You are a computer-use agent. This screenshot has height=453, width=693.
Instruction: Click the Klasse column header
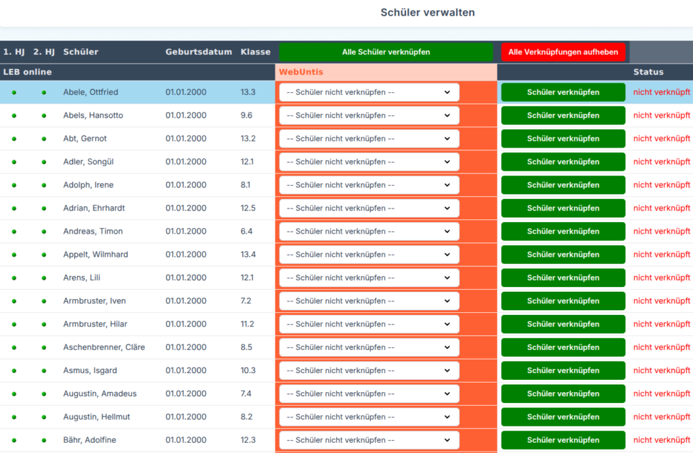[255, 51]
